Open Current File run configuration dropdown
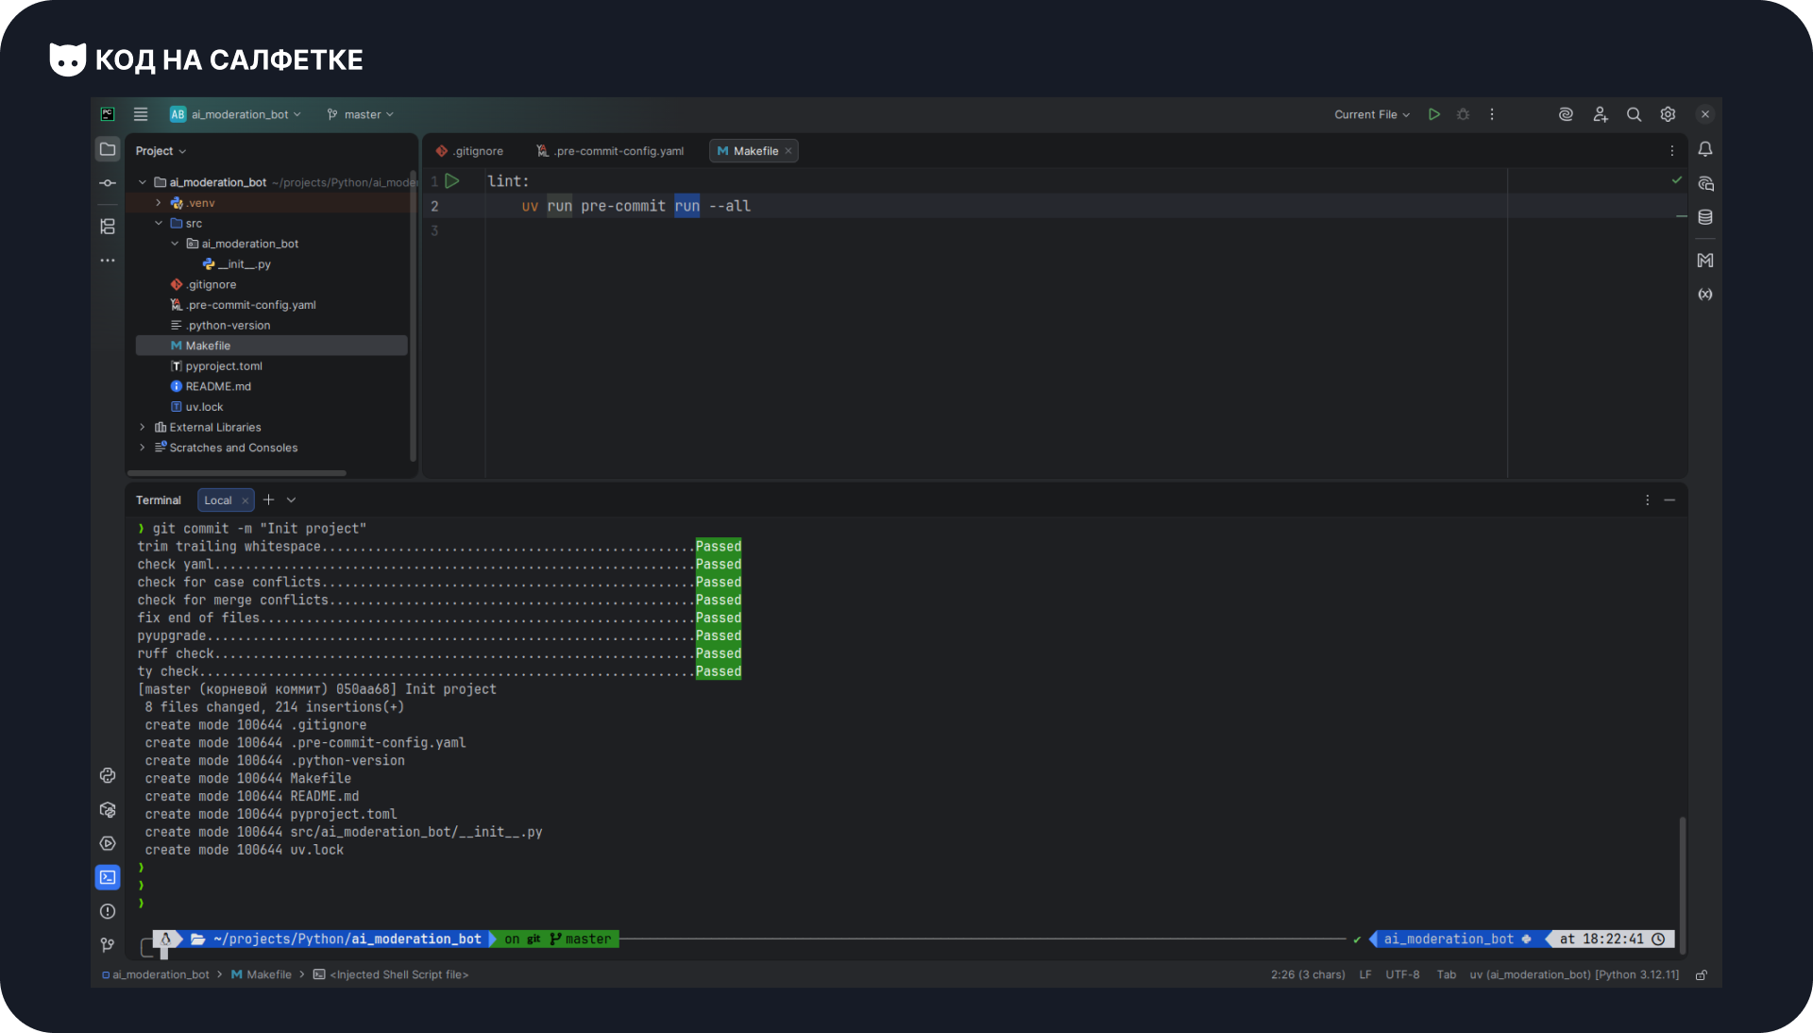1813x1033 pixels. 1371,114
